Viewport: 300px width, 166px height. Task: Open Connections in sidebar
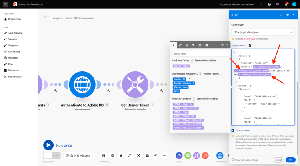[12, 52]
